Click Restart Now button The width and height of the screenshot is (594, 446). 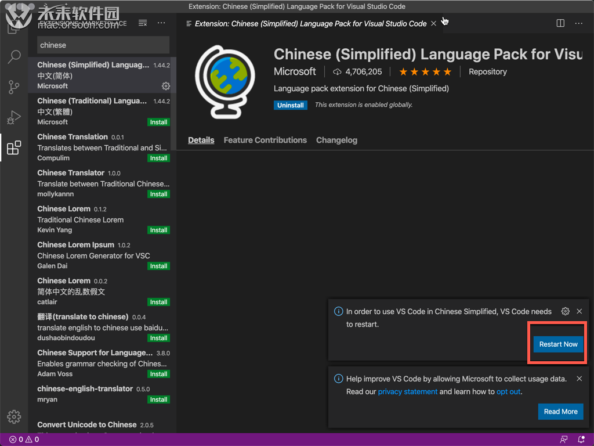(558, 344)
